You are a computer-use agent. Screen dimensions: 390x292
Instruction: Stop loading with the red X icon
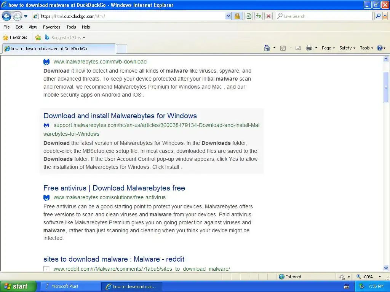269,16
